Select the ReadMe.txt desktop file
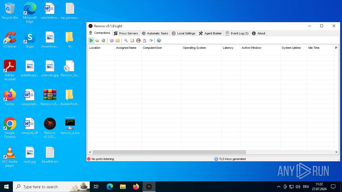The width and height of the screenshot is (342, 192). 50,155
